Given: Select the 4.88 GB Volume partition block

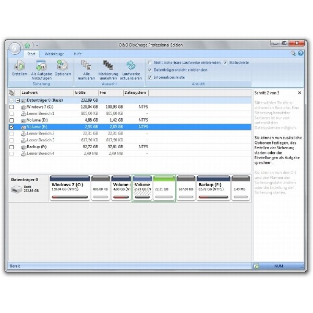Looking at the screenshot, I should tap(121, 188).
